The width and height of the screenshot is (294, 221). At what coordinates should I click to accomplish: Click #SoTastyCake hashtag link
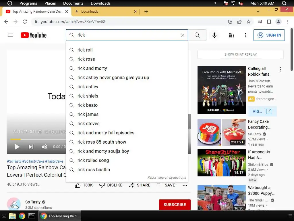pos(33,161)
